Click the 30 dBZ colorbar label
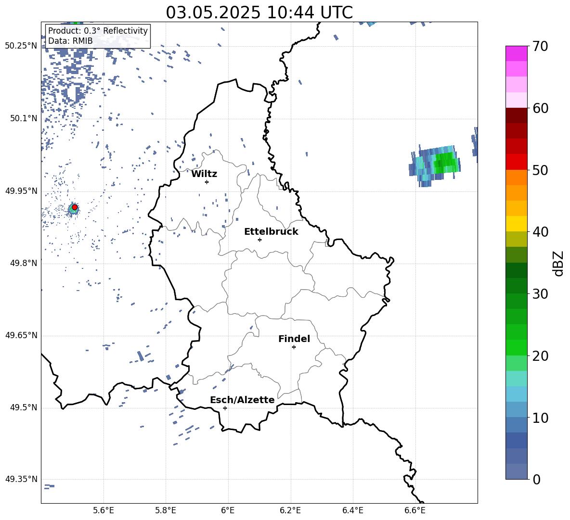 tap(540, 294)
